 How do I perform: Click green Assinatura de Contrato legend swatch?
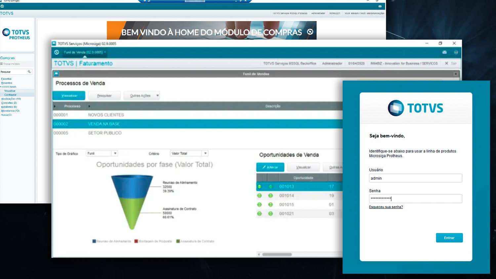[x=178, y=241]
